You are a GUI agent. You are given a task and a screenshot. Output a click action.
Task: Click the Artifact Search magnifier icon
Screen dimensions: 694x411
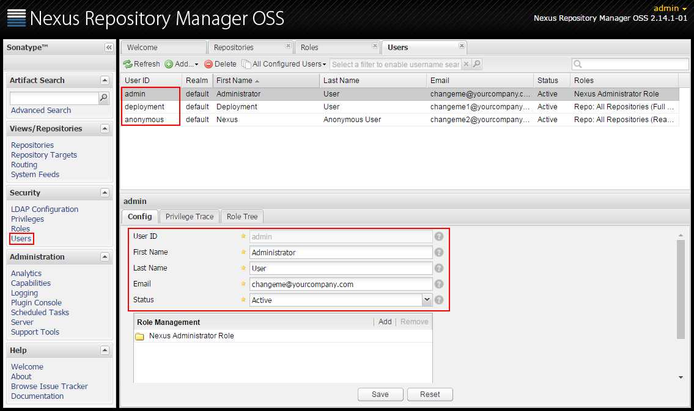103,97
